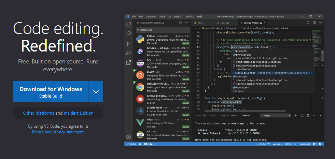Open license and privacy statement link
Viewport: 335px width, 159px height.
click(x=58, y=132)
